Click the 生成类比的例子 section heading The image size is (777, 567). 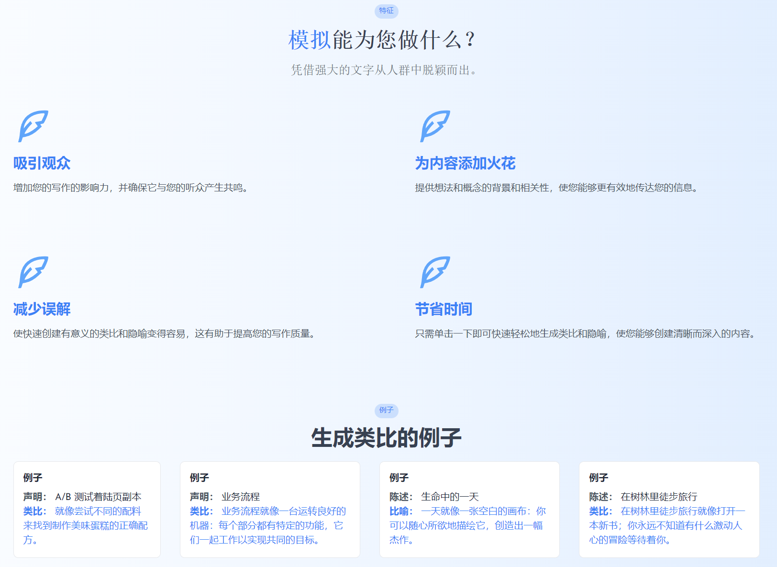point(386,438)
